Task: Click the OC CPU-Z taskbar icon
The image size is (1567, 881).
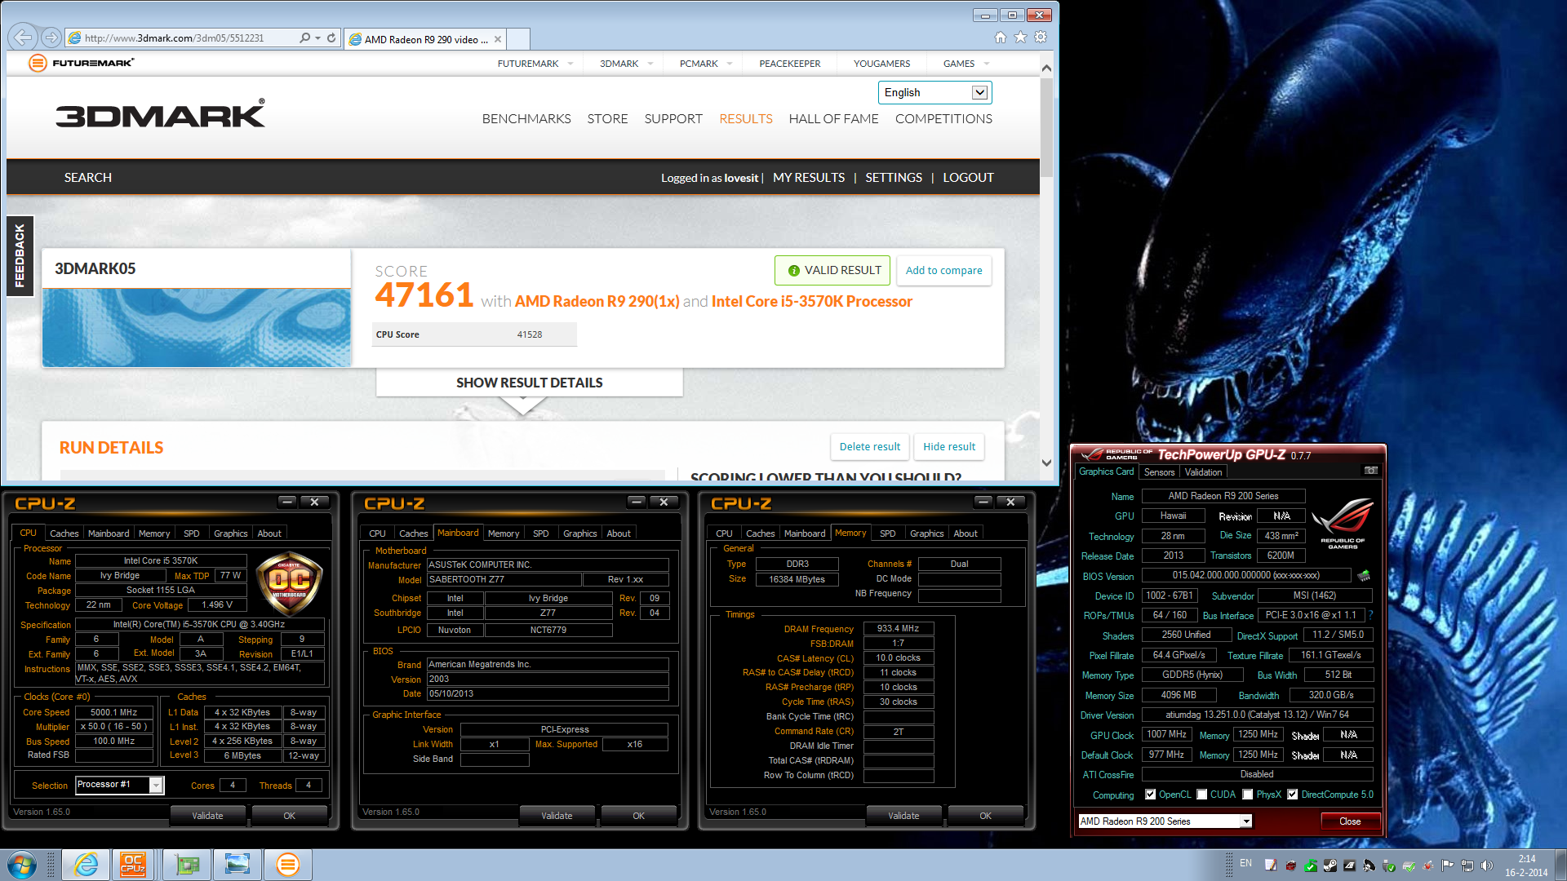Action: [x=133, y=865]
